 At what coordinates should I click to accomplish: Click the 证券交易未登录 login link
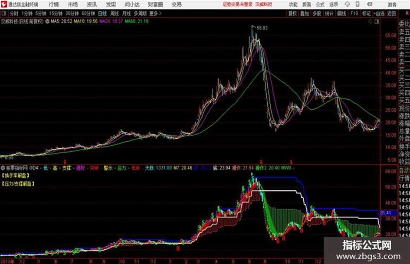[238, 4]
